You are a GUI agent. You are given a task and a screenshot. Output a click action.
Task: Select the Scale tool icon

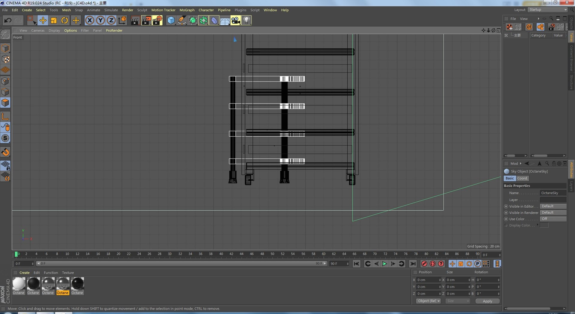click(x=54, y=20)
